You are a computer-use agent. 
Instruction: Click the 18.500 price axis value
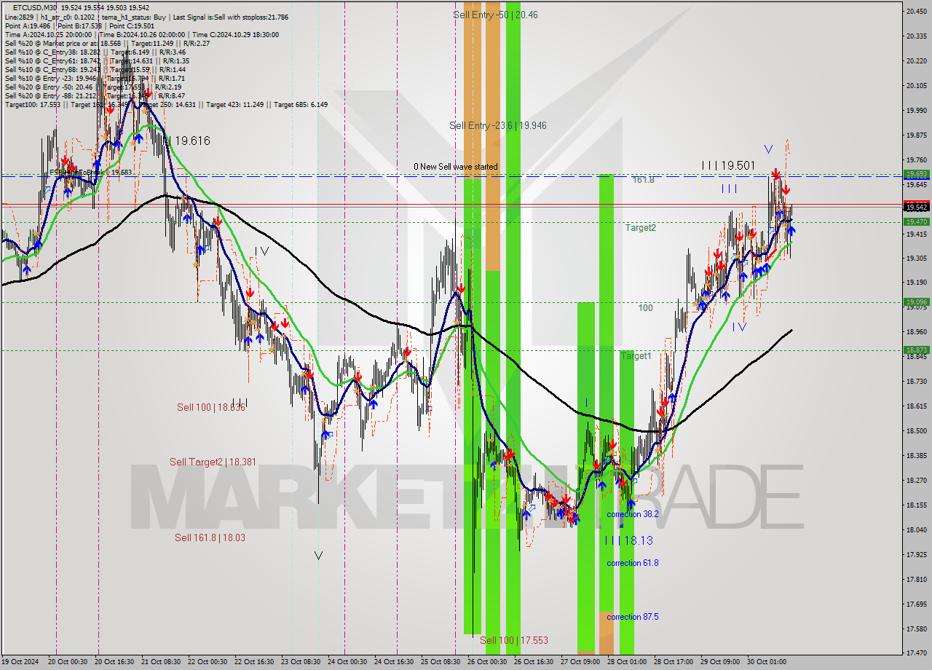pos(916,431)
